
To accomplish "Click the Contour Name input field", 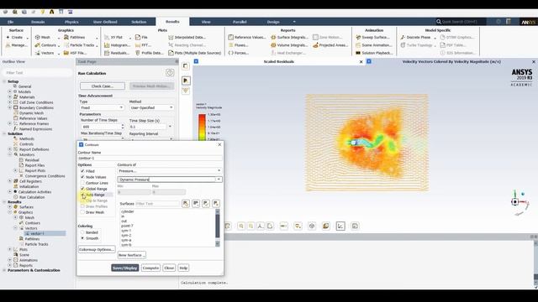I will pos(150,159).
